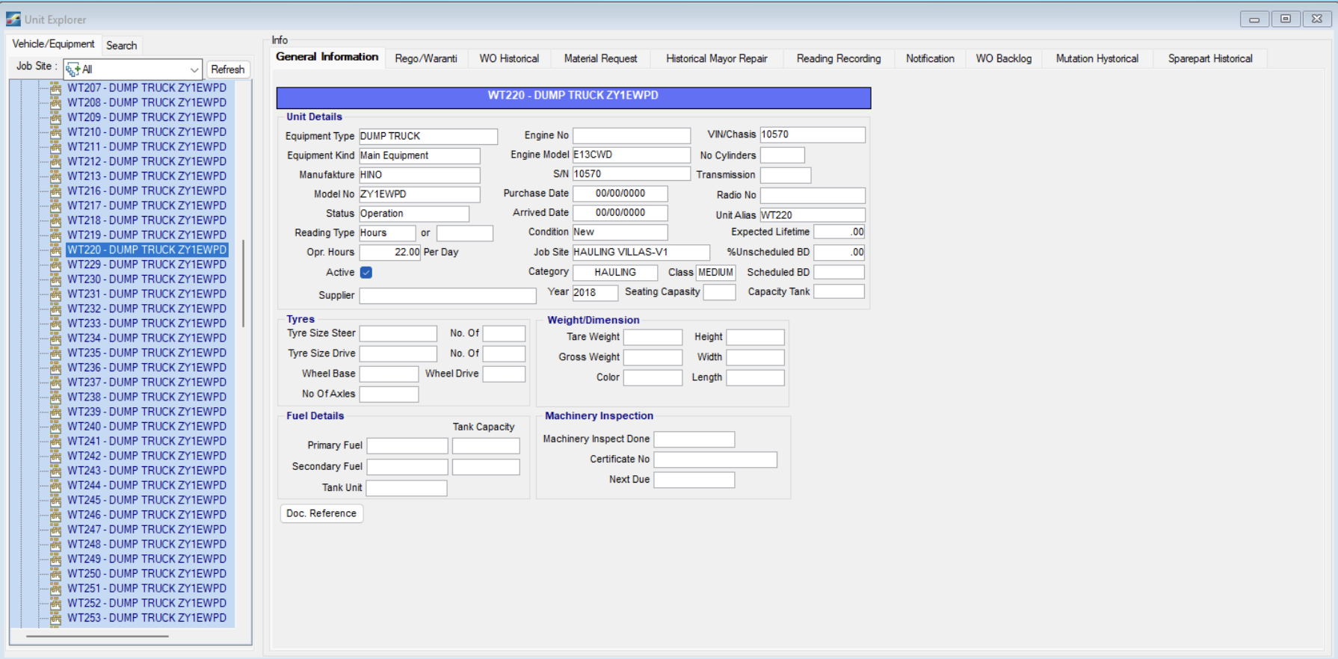Click the Opr. Hours field
Screen dimensions: 1338x659
click(390, 253)
